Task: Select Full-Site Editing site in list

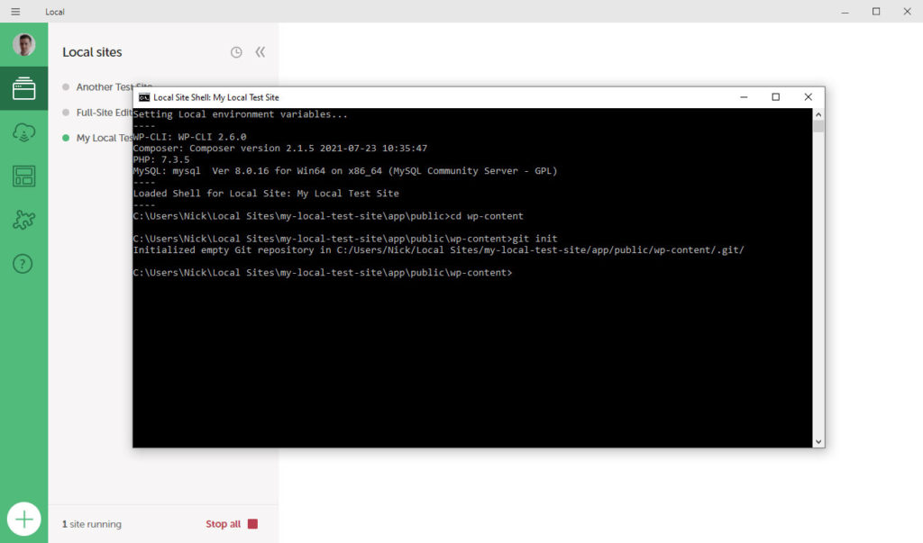Action: pyautogui.click(x=97, y=113)
